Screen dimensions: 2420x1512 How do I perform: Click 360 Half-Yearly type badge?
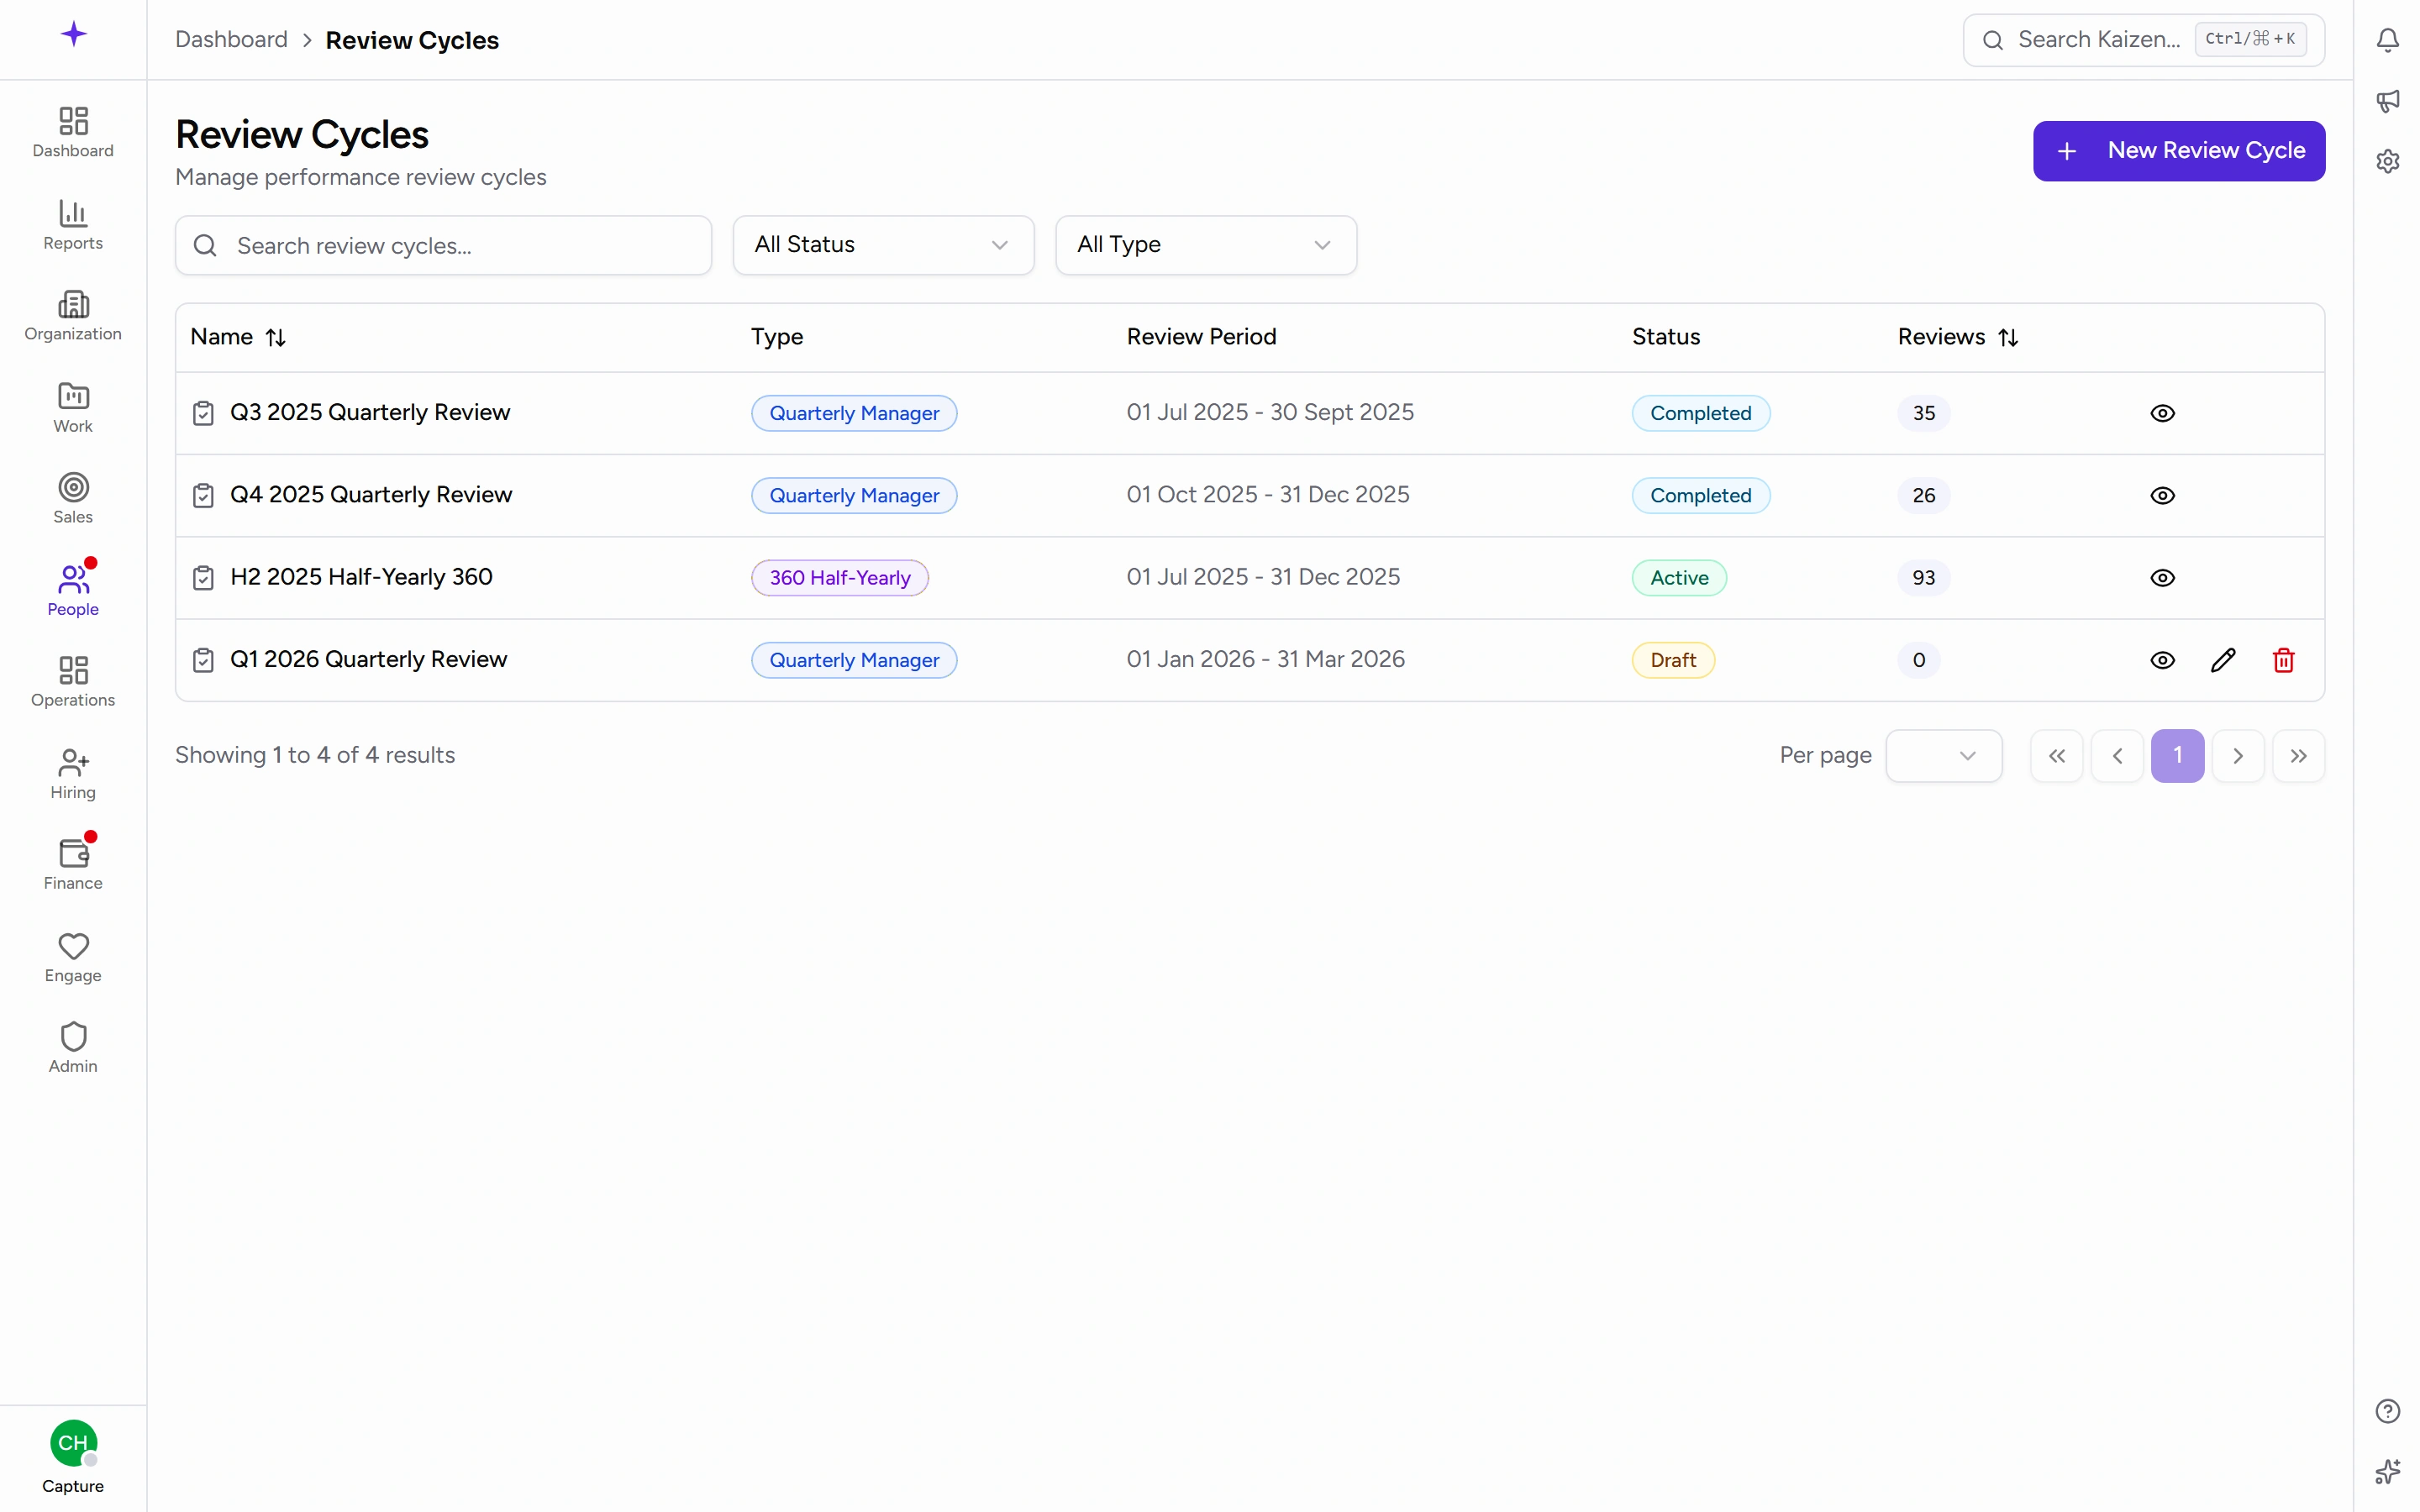point(839,578)
